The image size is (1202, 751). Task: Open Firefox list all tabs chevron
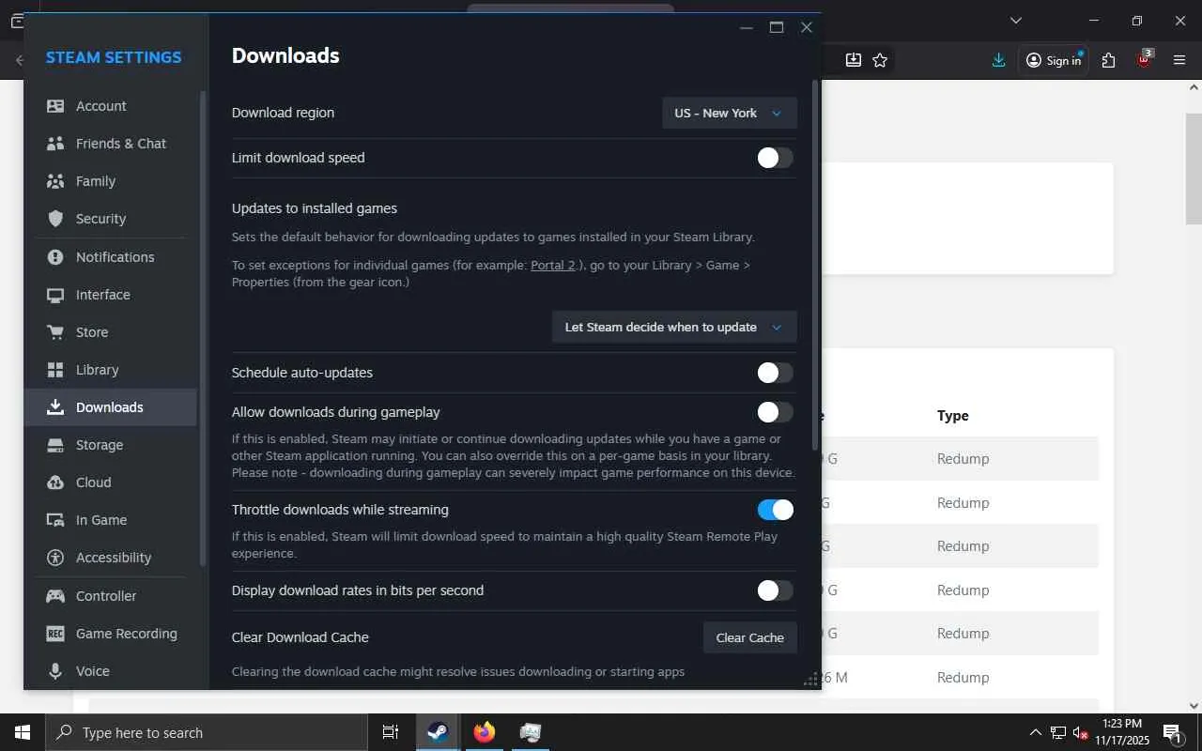pyautogui.click(x=1015, y=21)
